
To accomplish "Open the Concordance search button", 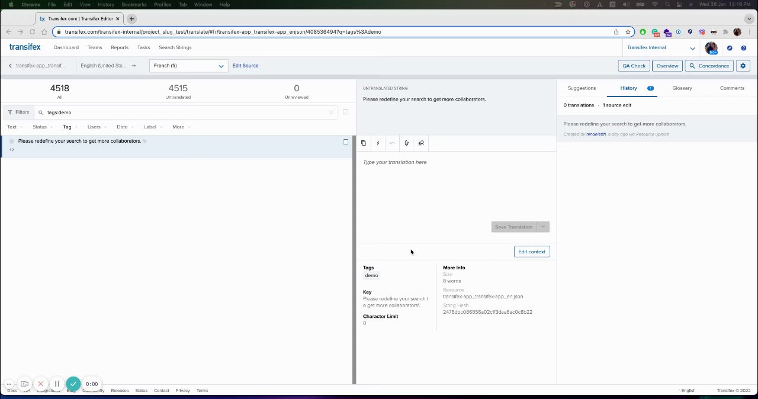I will click(709, 66).
